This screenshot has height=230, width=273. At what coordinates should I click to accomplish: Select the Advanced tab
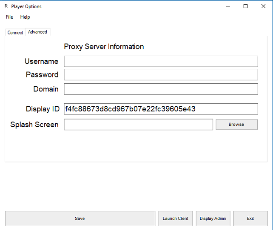pyautogui.click(x=37, y=32)
